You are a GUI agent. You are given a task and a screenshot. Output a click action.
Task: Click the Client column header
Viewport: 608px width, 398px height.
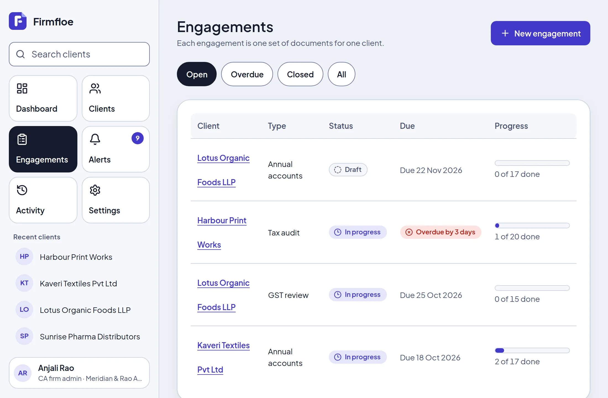coord(208,126)
